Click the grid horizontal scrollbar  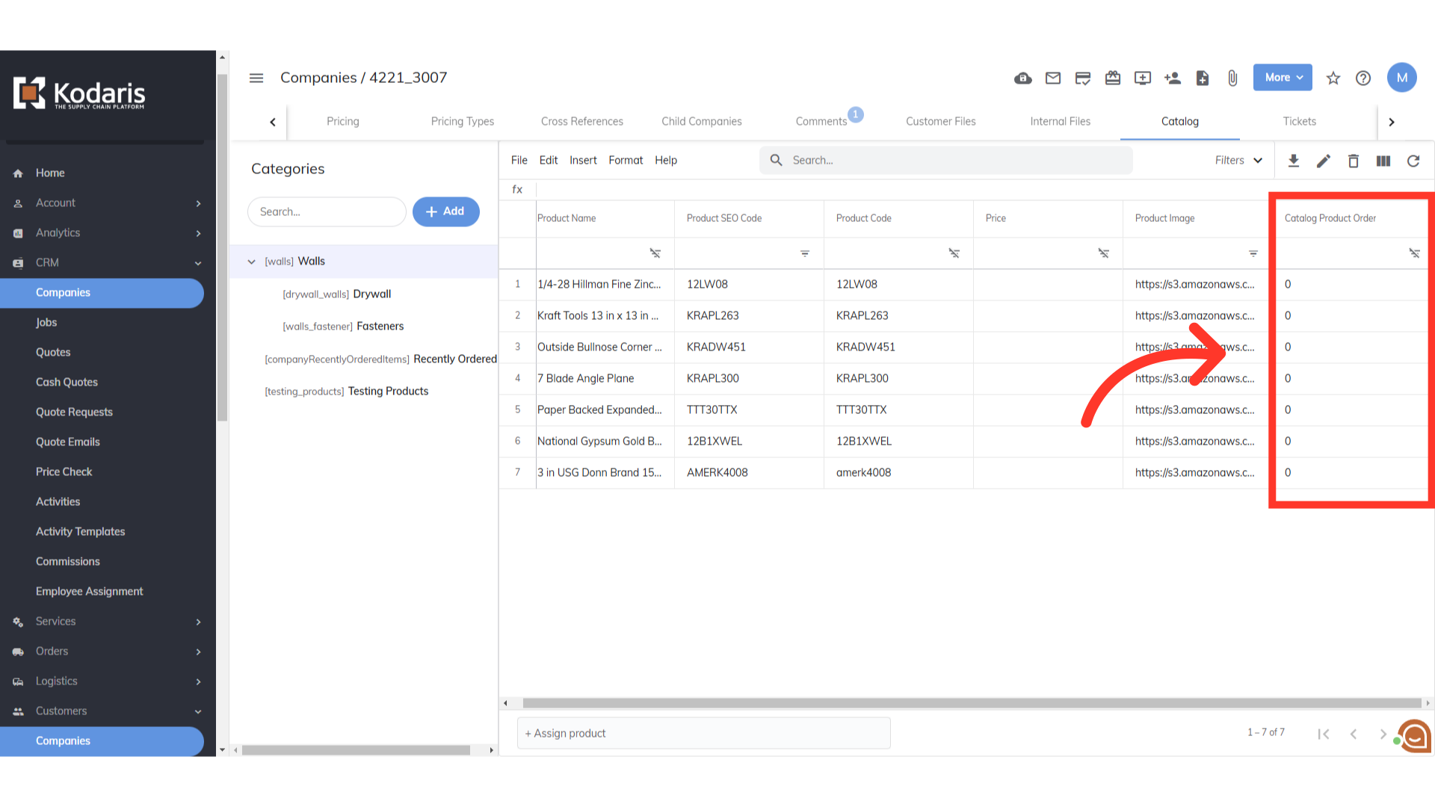(972, 703)
